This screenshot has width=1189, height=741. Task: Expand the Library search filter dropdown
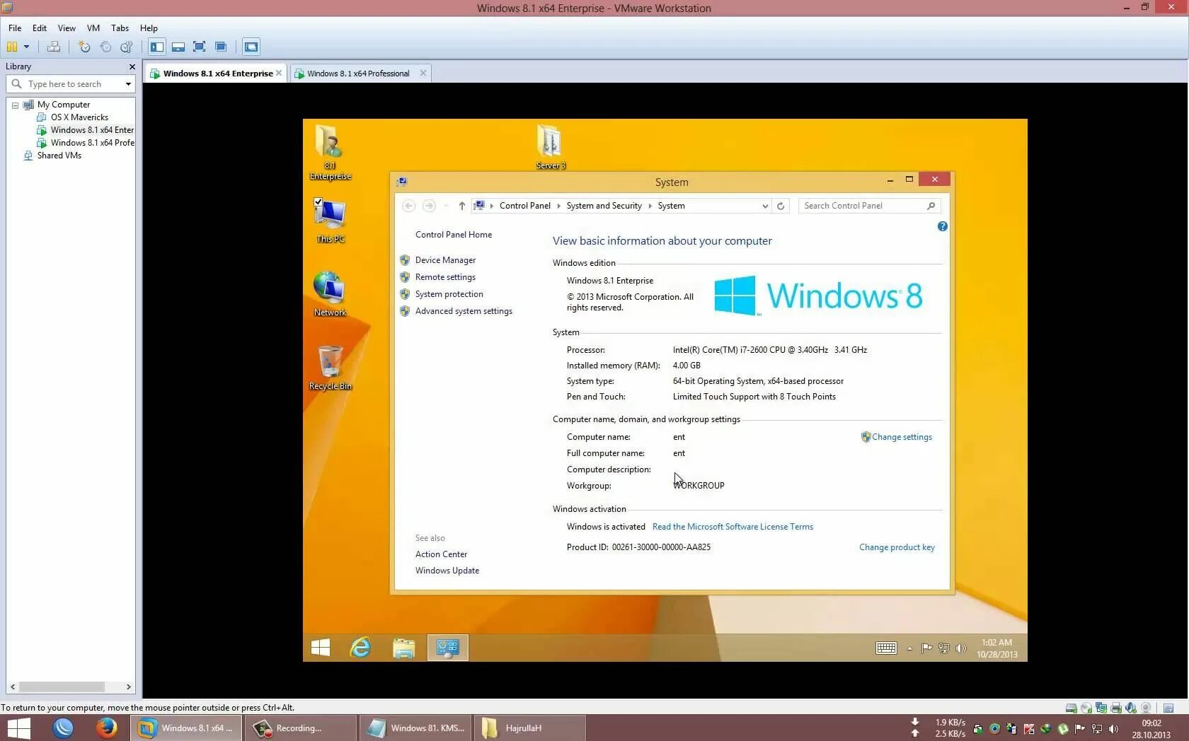128,84
